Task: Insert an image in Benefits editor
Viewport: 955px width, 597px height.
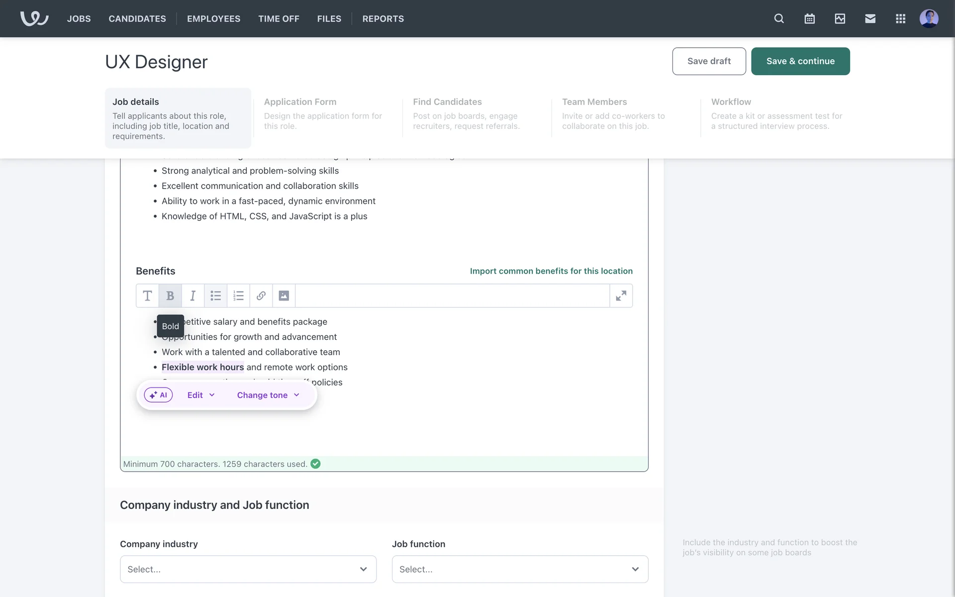Action: (284, 296)
